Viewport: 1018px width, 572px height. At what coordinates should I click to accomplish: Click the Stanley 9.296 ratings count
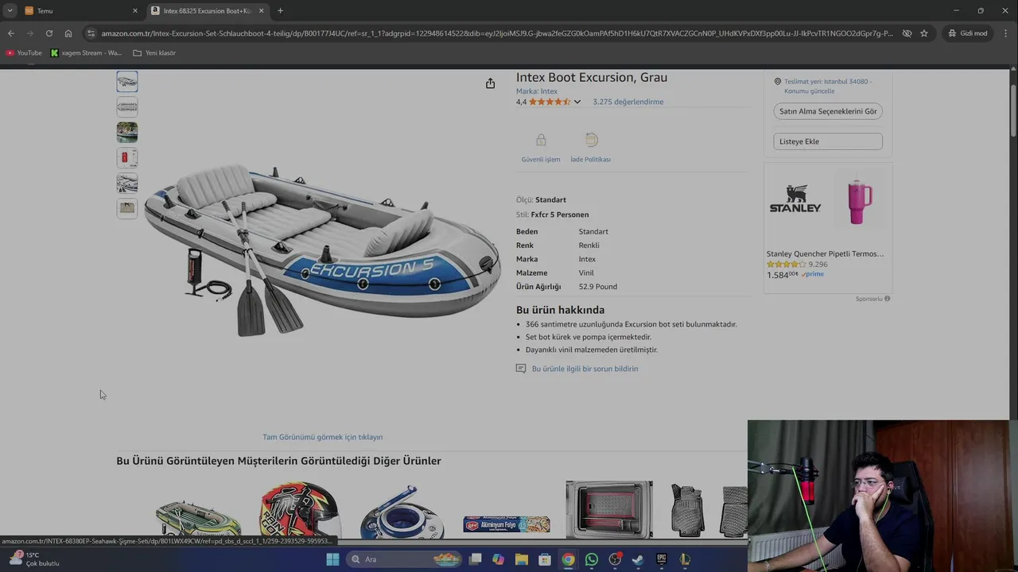818,265
